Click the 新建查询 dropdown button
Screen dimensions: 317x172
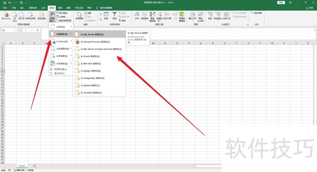point(52,17)
